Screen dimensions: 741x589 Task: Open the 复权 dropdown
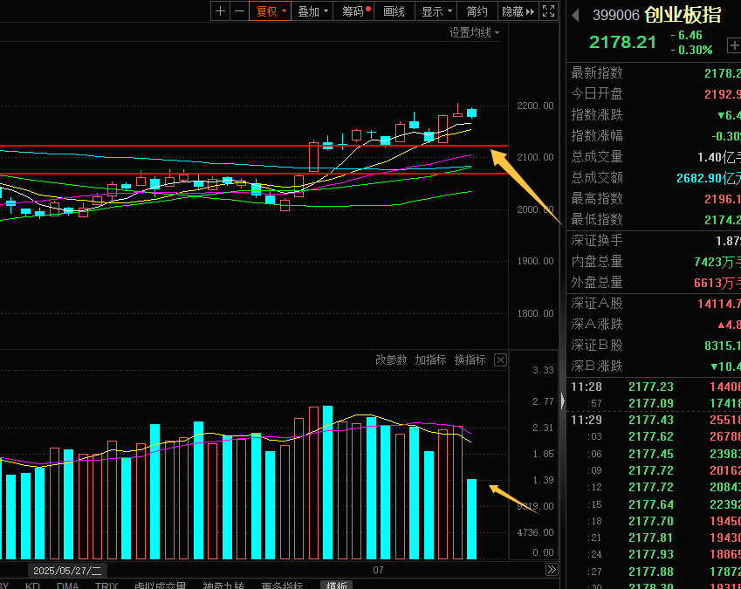[x=271, y=11]
